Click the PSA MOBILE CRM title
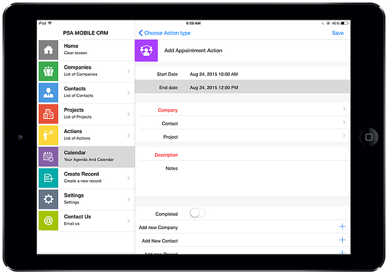 click(86, 33)
